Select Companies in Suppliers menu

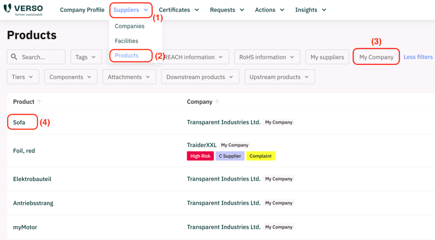(x=130, y=26)
